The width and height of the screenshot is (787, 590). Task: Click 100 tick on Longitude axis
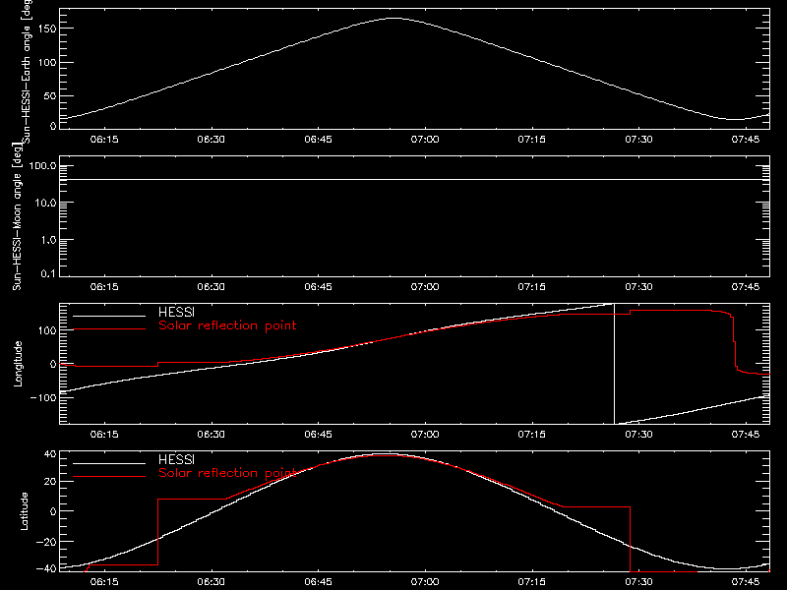click(x=47, y=330)
